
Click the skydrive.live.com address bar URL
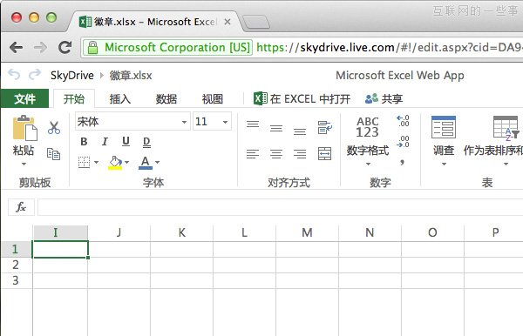(x=389, y=48)
